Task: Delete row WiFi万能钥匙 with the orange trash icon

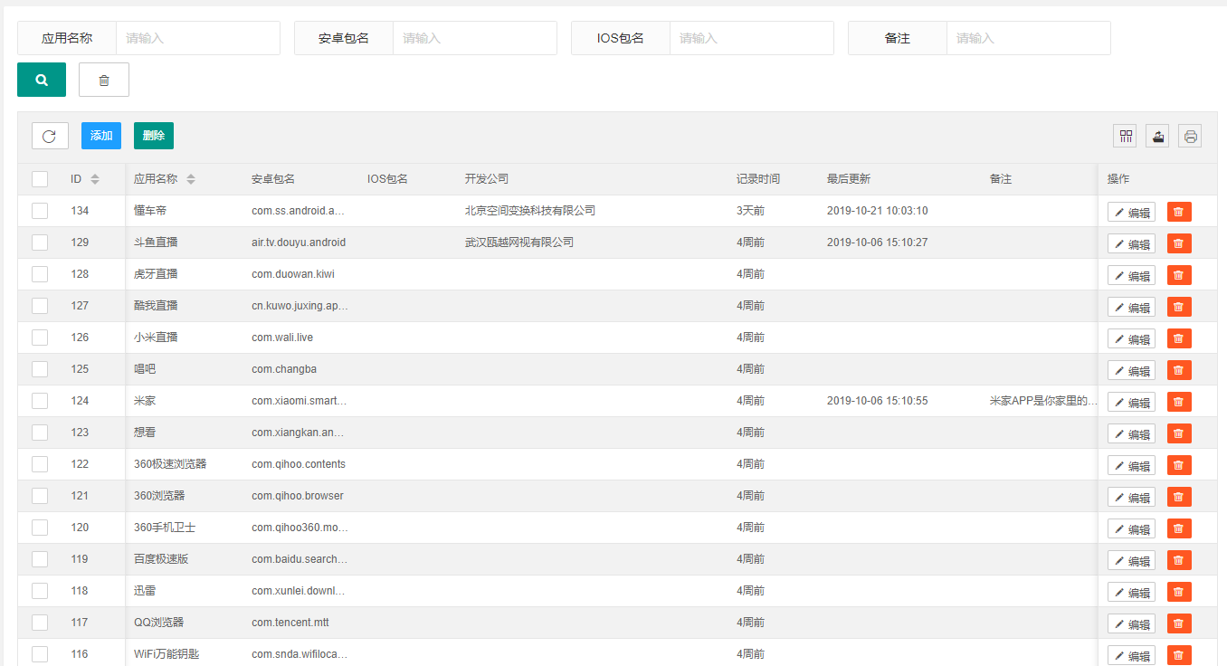Action: tap(1179, 655)
